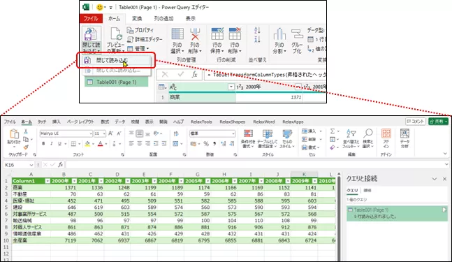The image size is (452, 262).
Task: Click the 列の削除 (Remove Columns) icon
Action: 195,34
